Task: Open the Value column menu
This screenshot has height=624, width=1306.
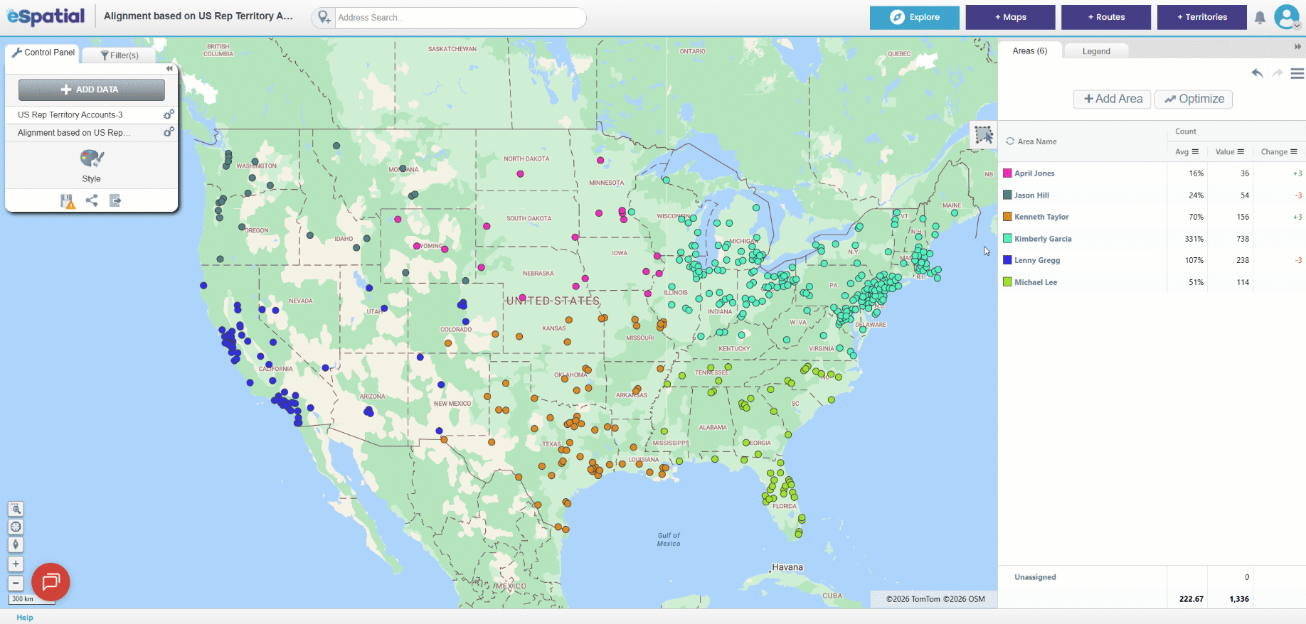Action: tap(1241, 151)
